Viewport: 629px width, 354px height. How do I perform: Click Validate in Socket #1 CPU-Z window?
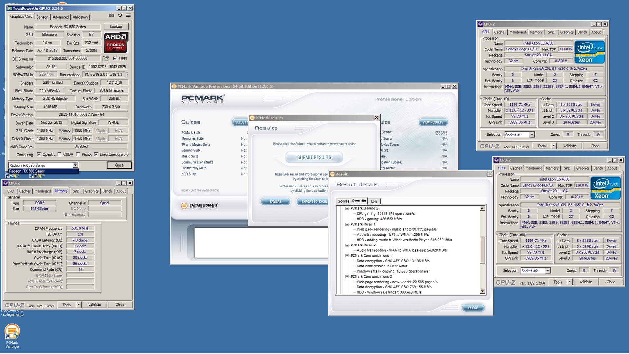pos(569,146)
